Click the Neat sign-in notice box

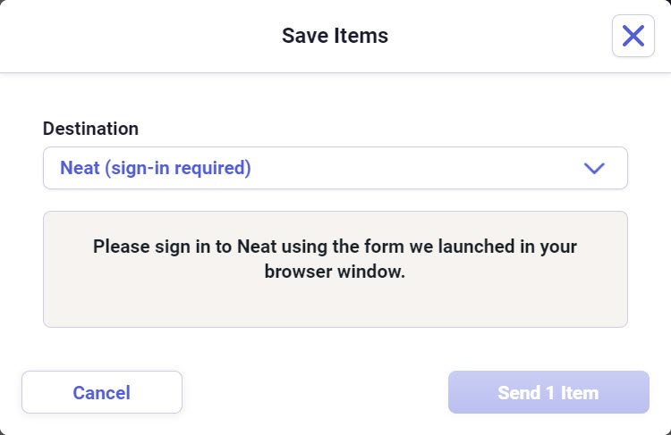(x=335, y=269)
